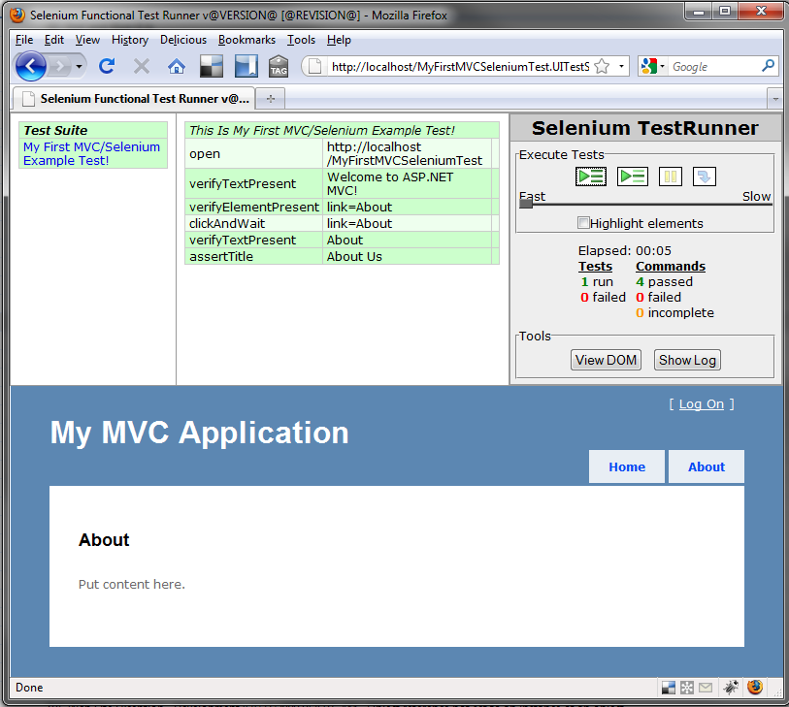Click the 'About Us' value cell

[407, 256]
